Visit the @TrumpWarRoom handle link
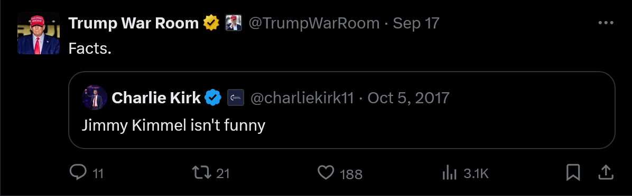This screenshot has height=196, width=632. click(x=314, y=24)
